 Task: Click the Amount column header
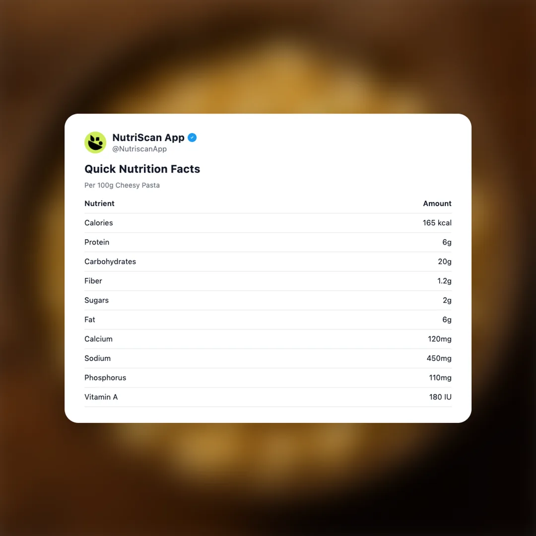[x=437, y=203]
